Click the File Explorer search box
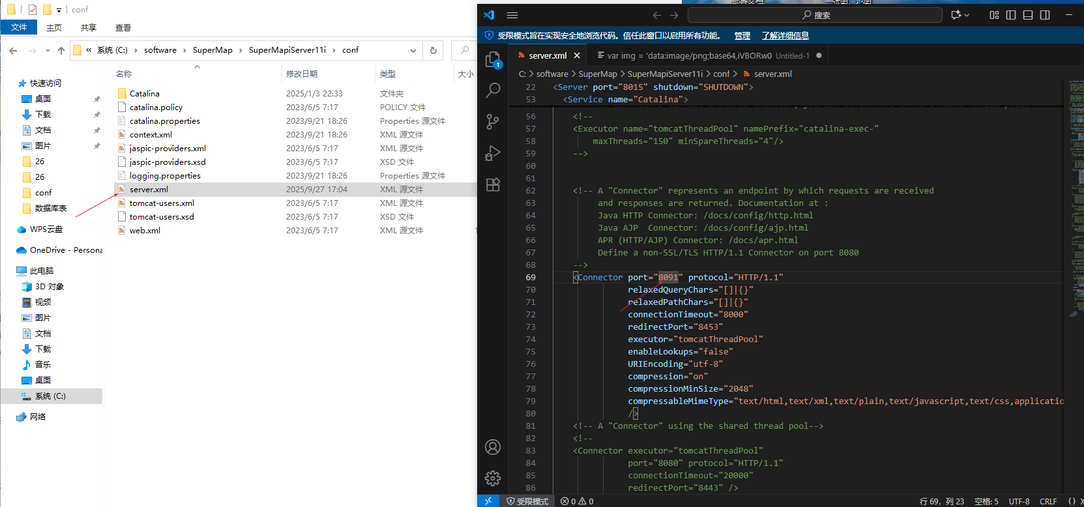Image resolution: width=1084 pixels, height=507 pixels. click(x=464, y=50)
